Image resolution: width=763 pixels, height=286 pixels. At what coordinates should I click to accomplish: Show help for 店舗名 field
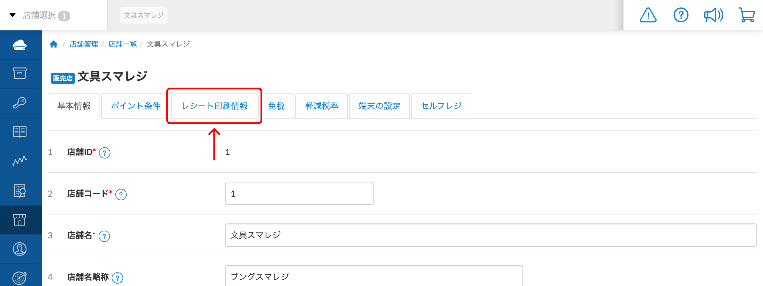[x=104, y=236]
